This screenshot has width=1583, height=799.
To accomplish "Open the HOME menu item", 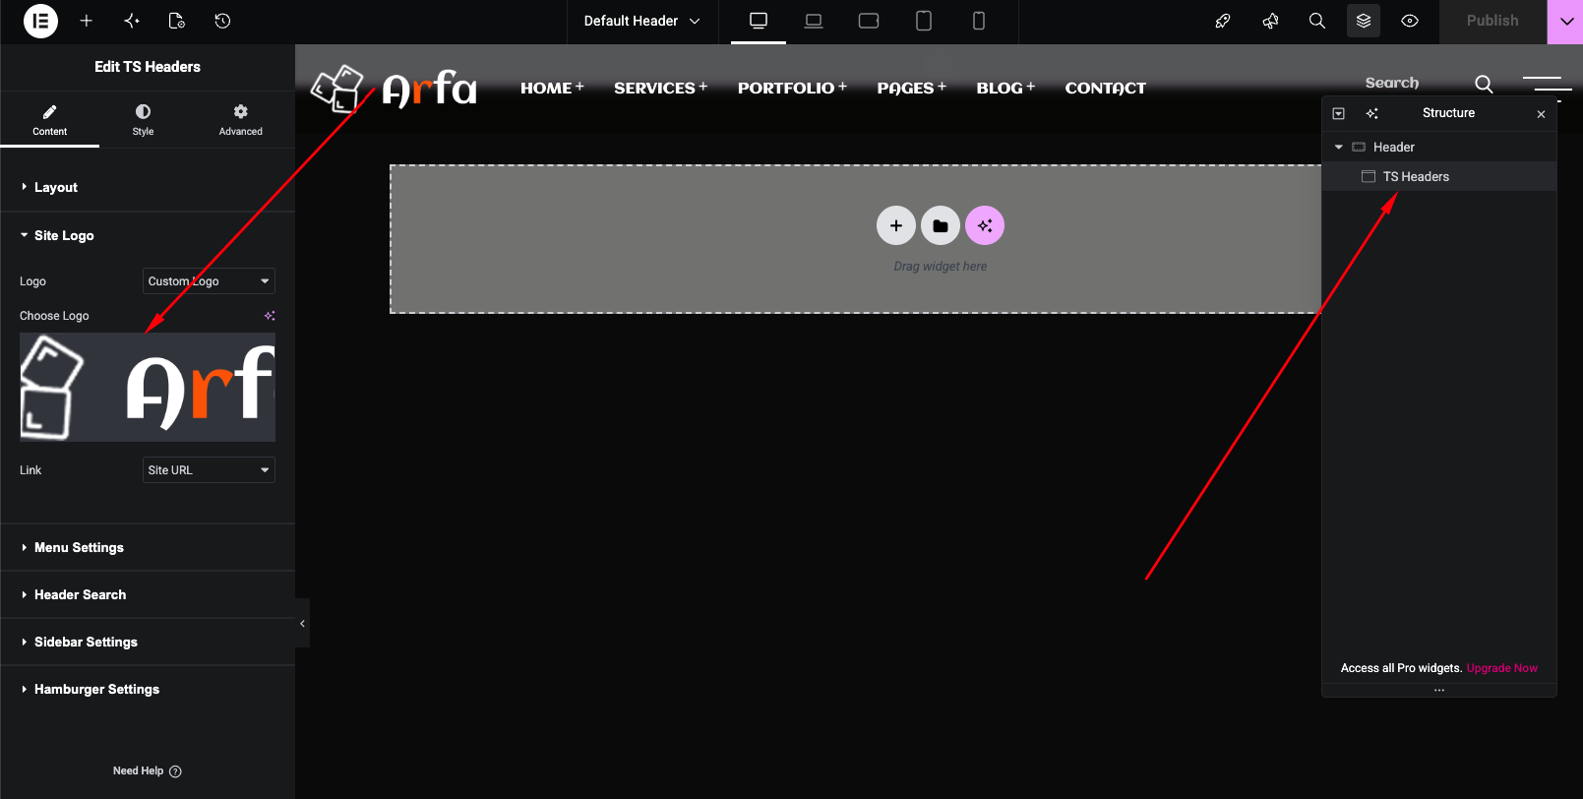I will point(552,88).
